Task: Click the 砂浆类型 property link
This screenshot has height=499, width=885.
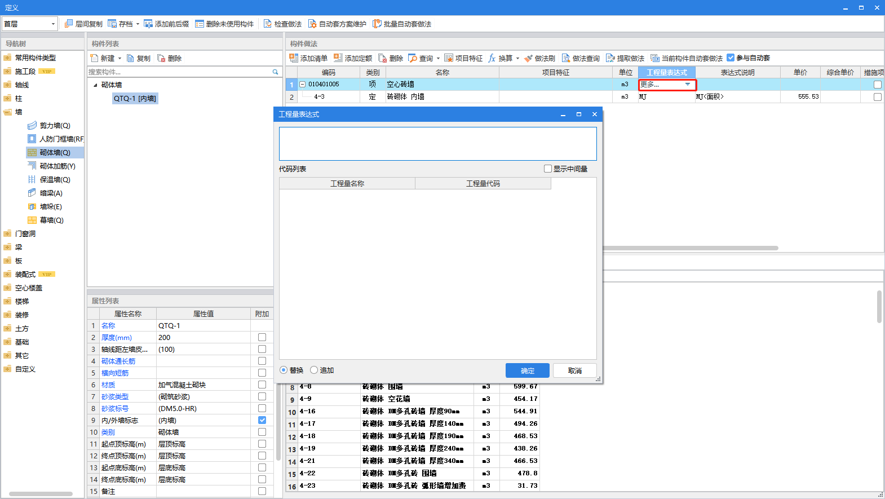Action: pos(115,396)
